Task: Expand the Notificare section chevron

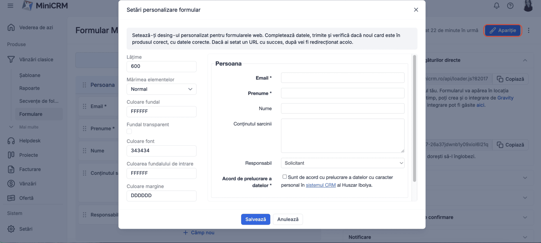Action: point(525,237)
